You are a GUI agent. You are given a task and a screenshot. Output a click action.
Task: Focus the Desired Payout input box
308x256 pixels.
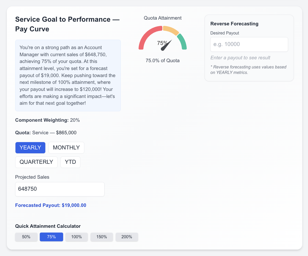point(249,44)
